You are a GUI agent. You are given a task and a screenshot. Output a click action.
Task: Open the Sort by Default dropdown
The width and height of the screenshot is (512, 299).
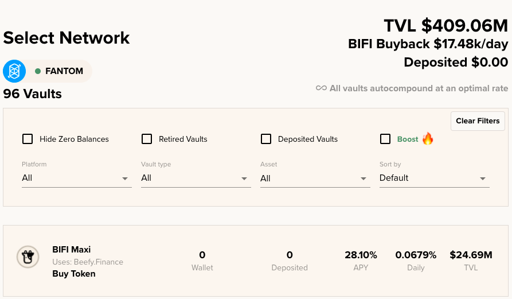point(434,178)
